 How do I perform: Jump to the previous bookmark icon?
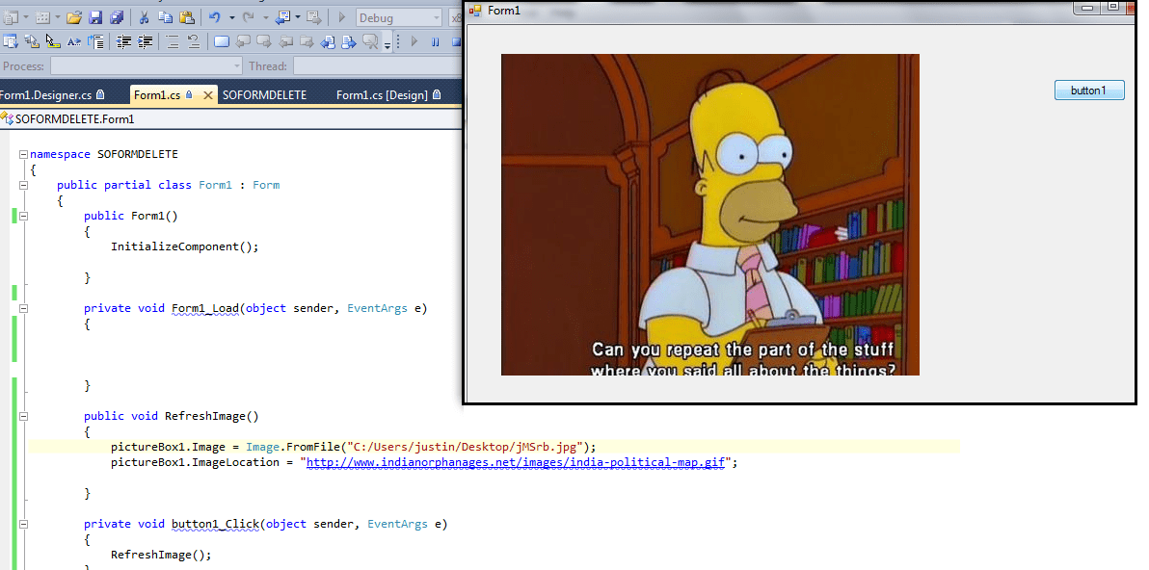(243, 41)
